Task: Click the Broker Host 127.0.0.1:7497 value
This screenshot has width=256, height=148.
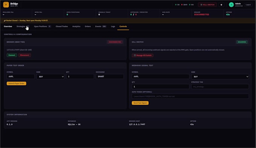Action: point(137,125)
